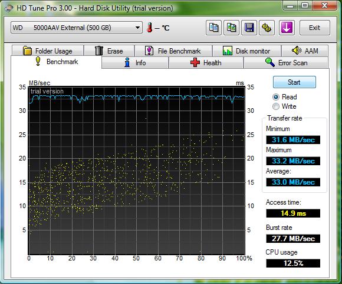
Task: Click the purple down-arrow icon
Action: tap(287, 28)
